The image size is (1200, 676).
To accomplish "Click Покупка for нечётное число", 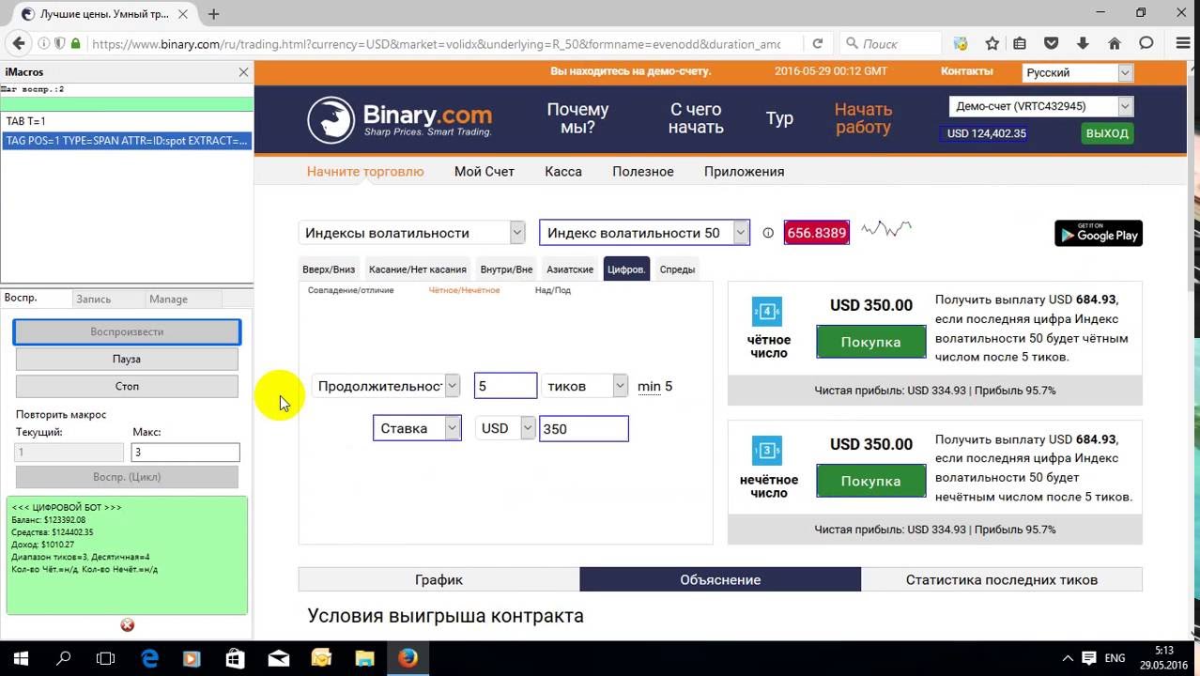I will 870,481.
